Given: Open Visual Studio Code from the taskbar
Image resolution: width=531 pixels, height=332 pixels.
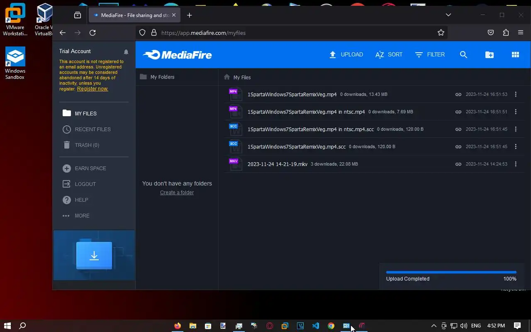Looking at the screenshot, I should click(316, 326).
